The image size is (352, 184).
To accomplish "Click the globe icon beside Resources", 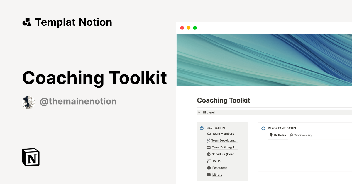I will tap(209, 168).
